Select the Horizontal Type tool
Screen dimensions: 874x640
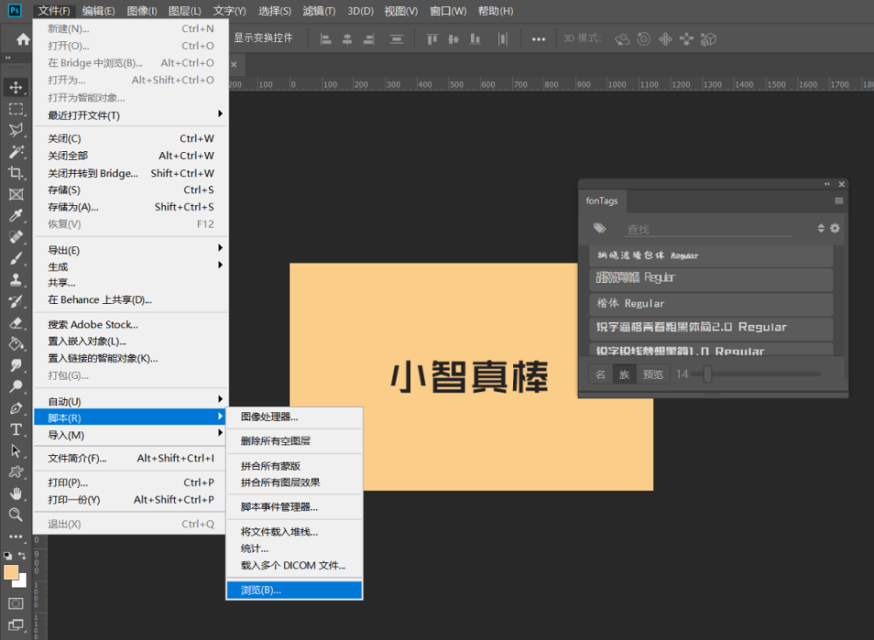(16, 430)
